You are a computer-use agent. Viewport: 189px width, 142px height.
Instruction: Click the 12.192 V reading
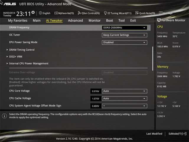point(162,106)
